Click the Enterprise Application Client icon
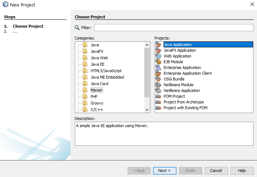The image size is (257, 177). click(x=158, y=73)
